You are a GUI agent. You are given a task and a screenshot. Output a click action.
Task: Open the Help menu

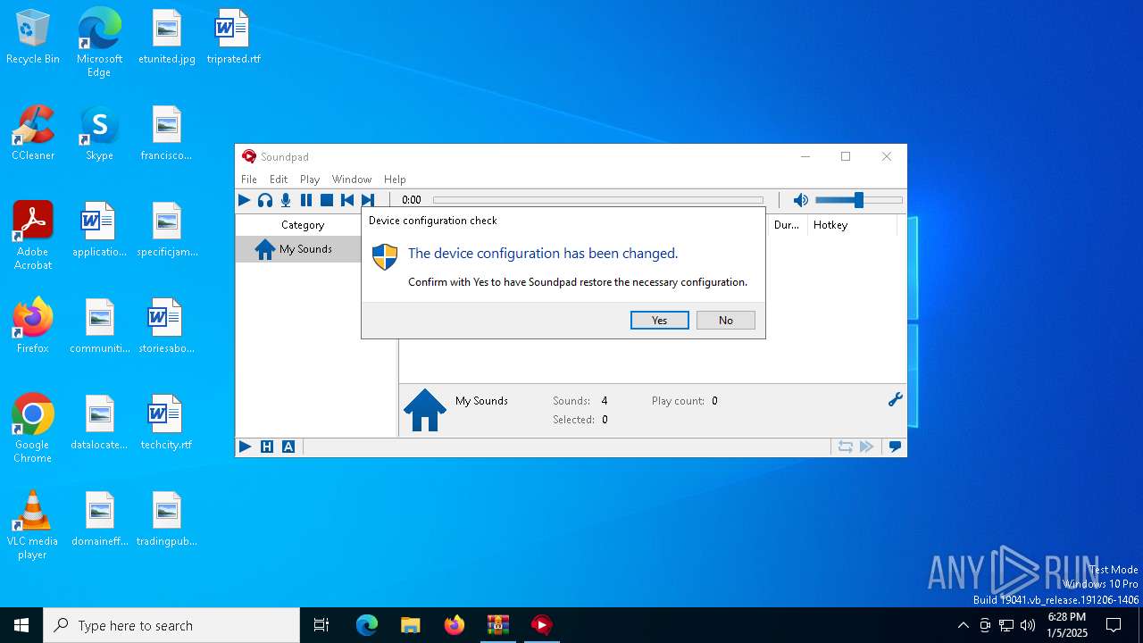coord(395,179)
